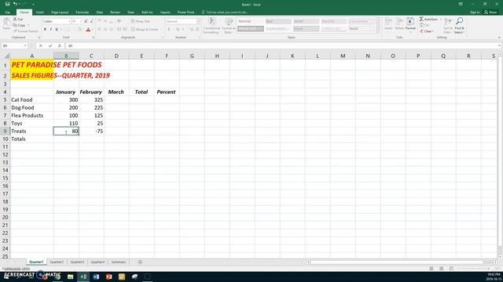The image size is (503, 282).
Task: Open File Explorer from the taskbar
Action: [70, 277]
